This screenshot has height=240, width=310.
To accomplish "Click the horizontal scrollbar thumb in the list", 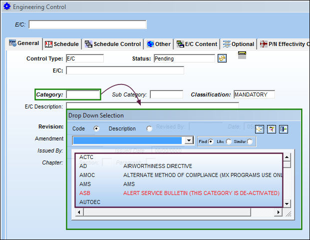I will (x=167, y=212).
